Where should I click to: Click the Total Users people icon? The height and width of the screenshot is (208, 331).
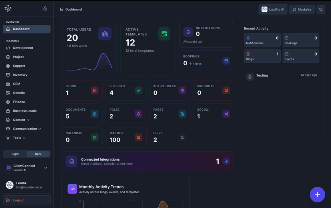pyautogui.click(x=105, y=34)
